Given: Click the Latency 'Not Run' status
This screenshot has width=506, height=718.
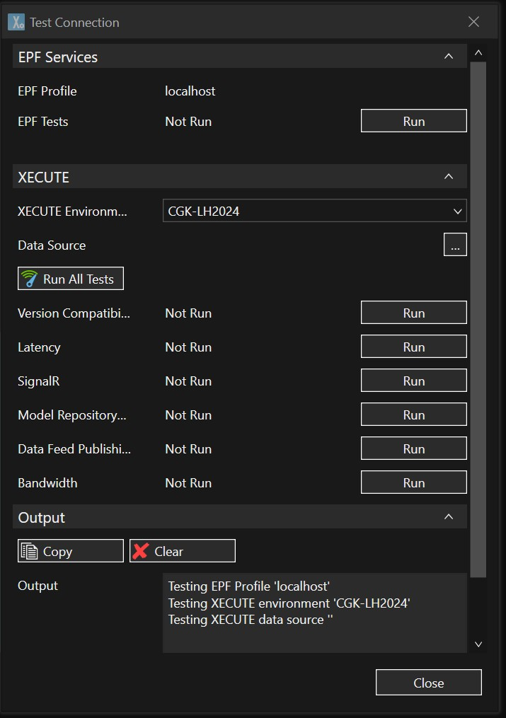Looking at the screenshot, I should (188, 347).
